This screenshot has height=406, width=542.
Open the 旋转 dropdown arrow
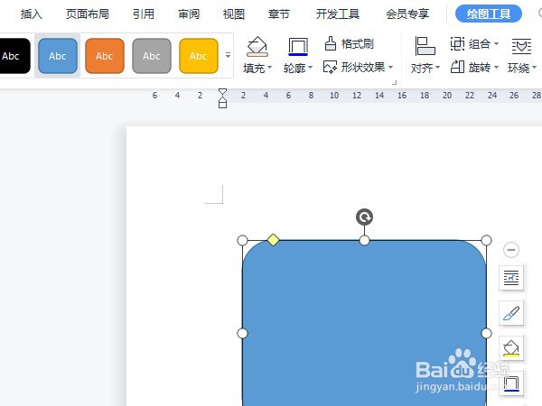click(496, 67)
